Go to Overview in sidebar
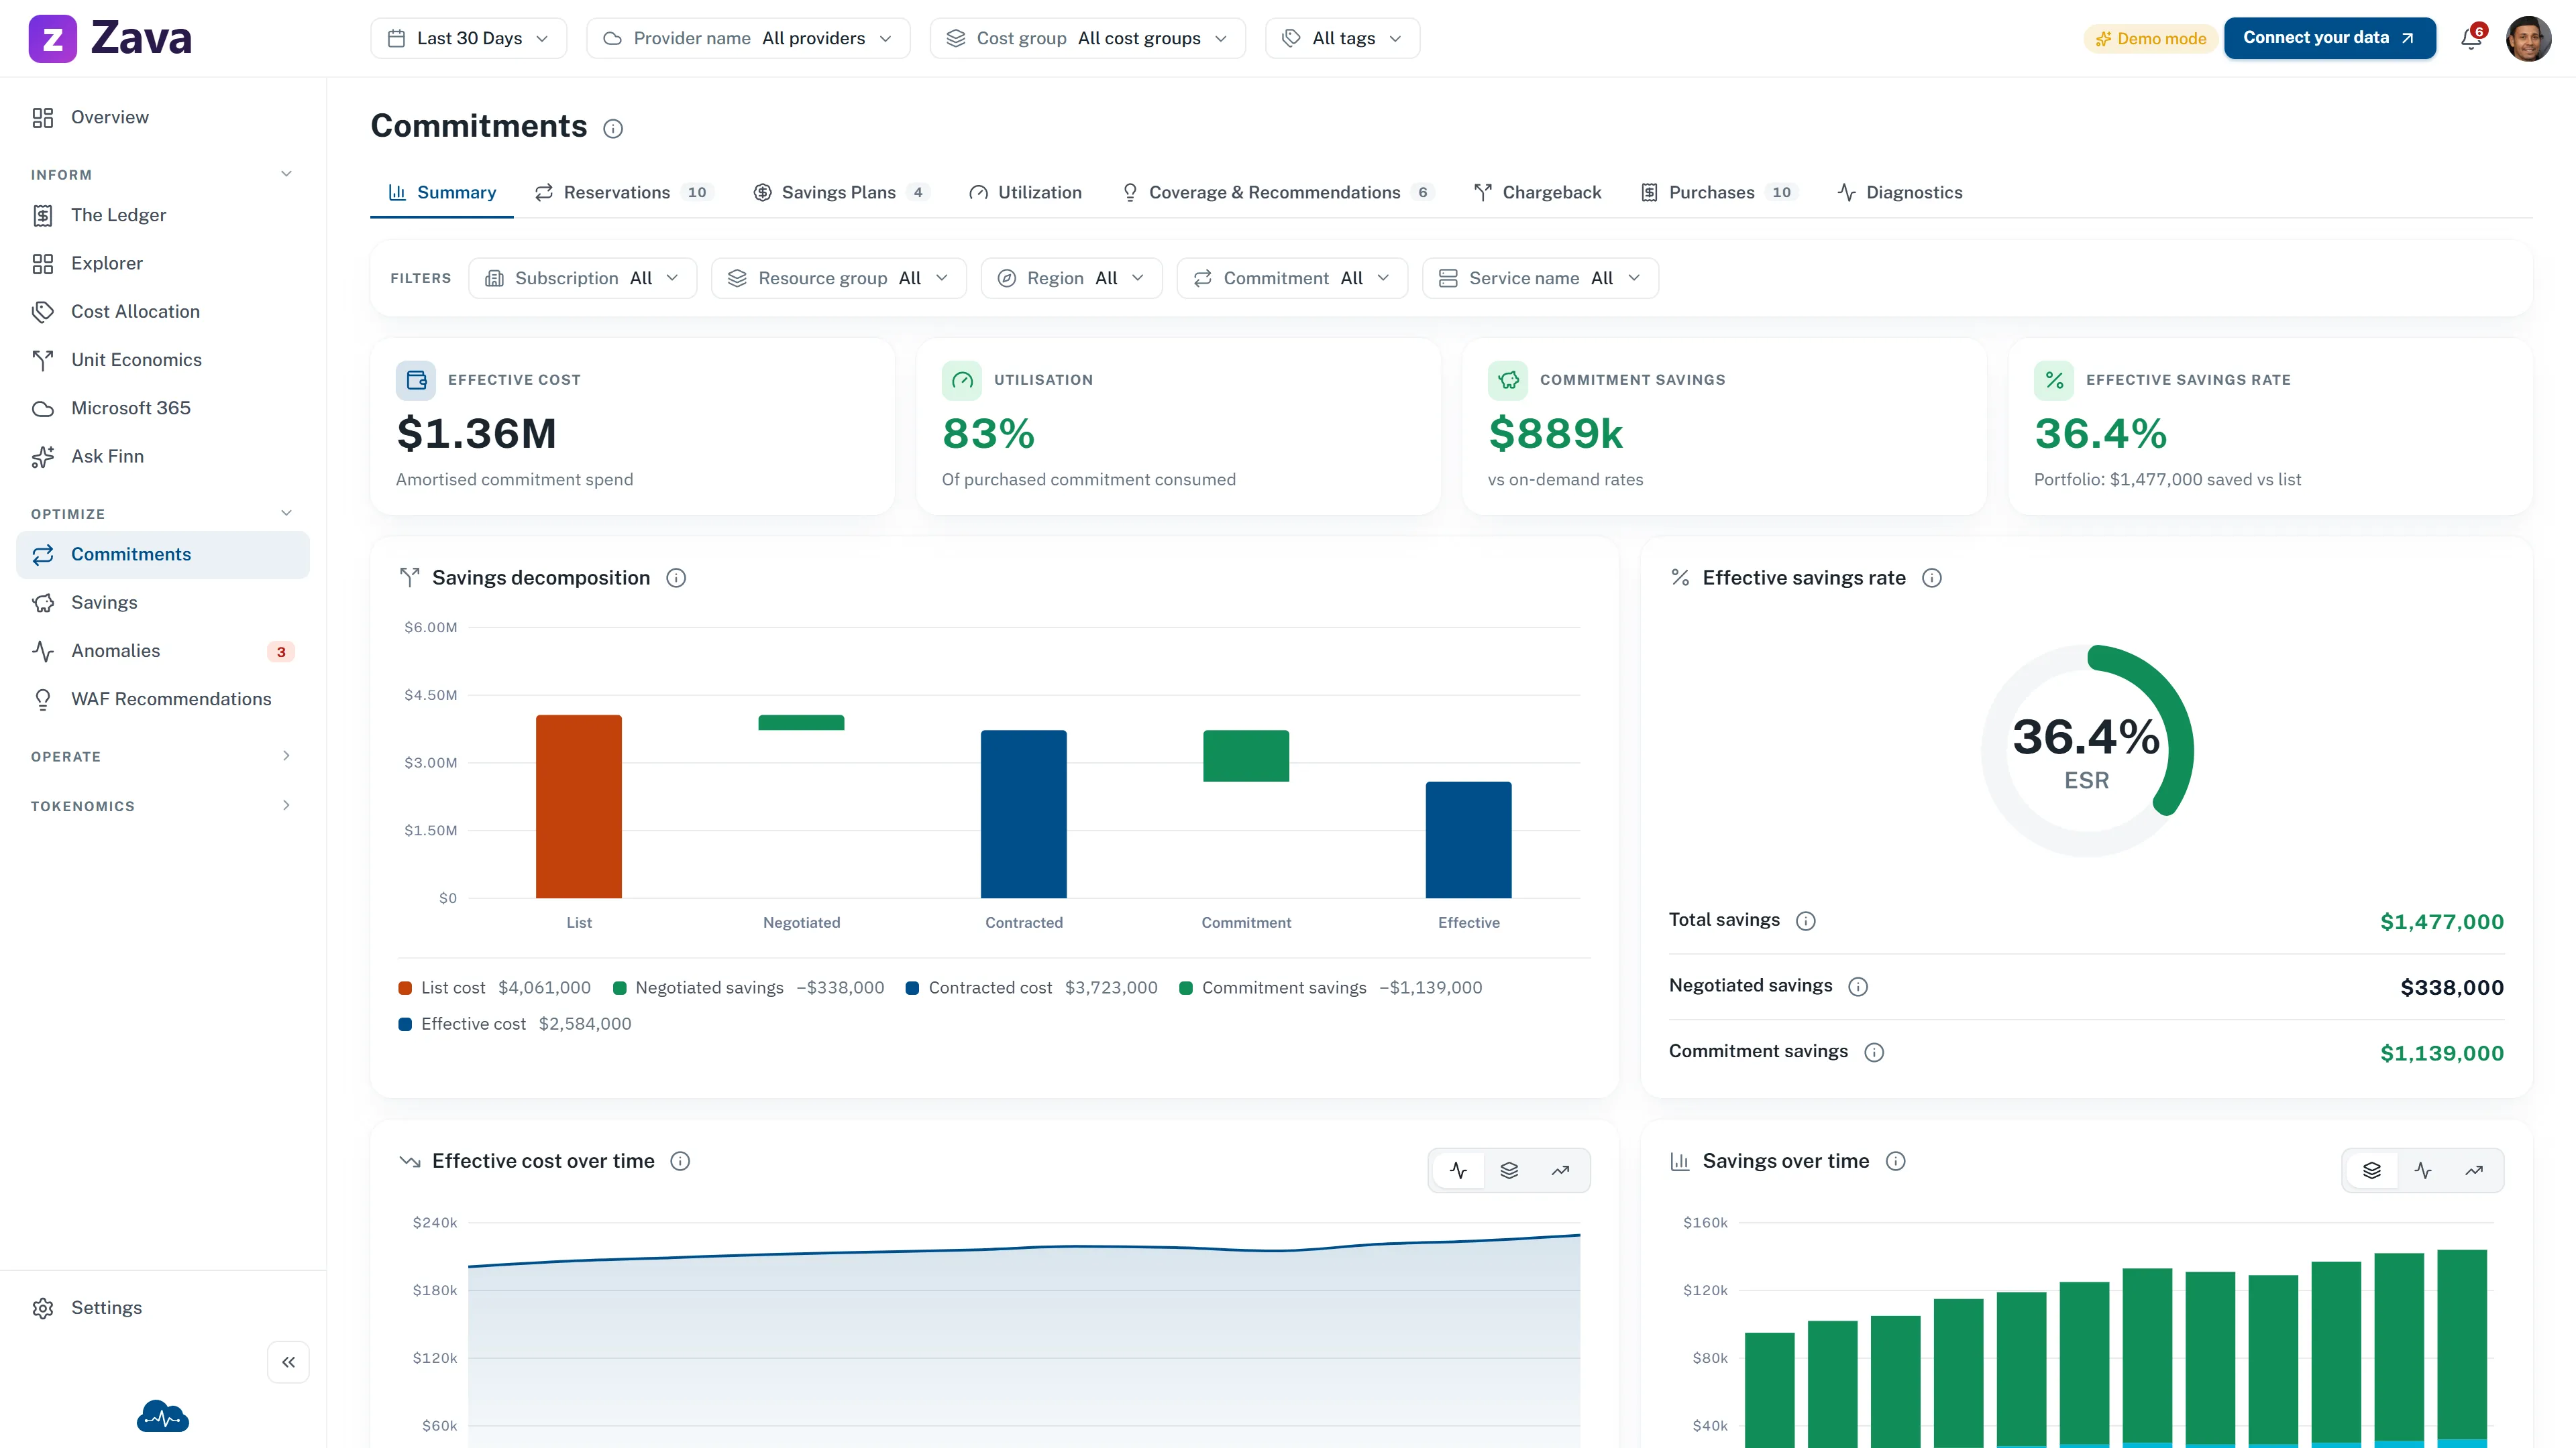This screenshot has height=1448, width=2576. [163, 117]
